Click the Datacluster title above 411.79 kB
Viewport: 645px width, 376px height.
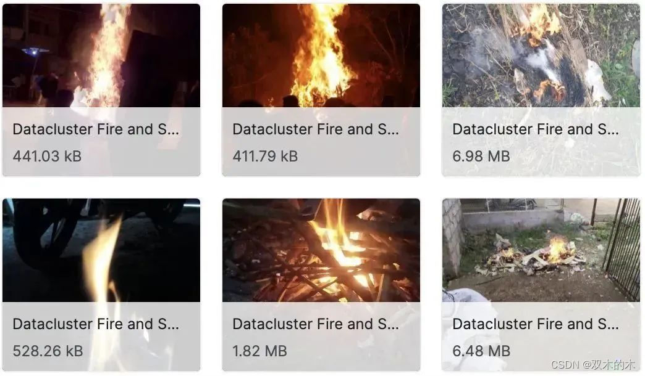pos(316,129)
